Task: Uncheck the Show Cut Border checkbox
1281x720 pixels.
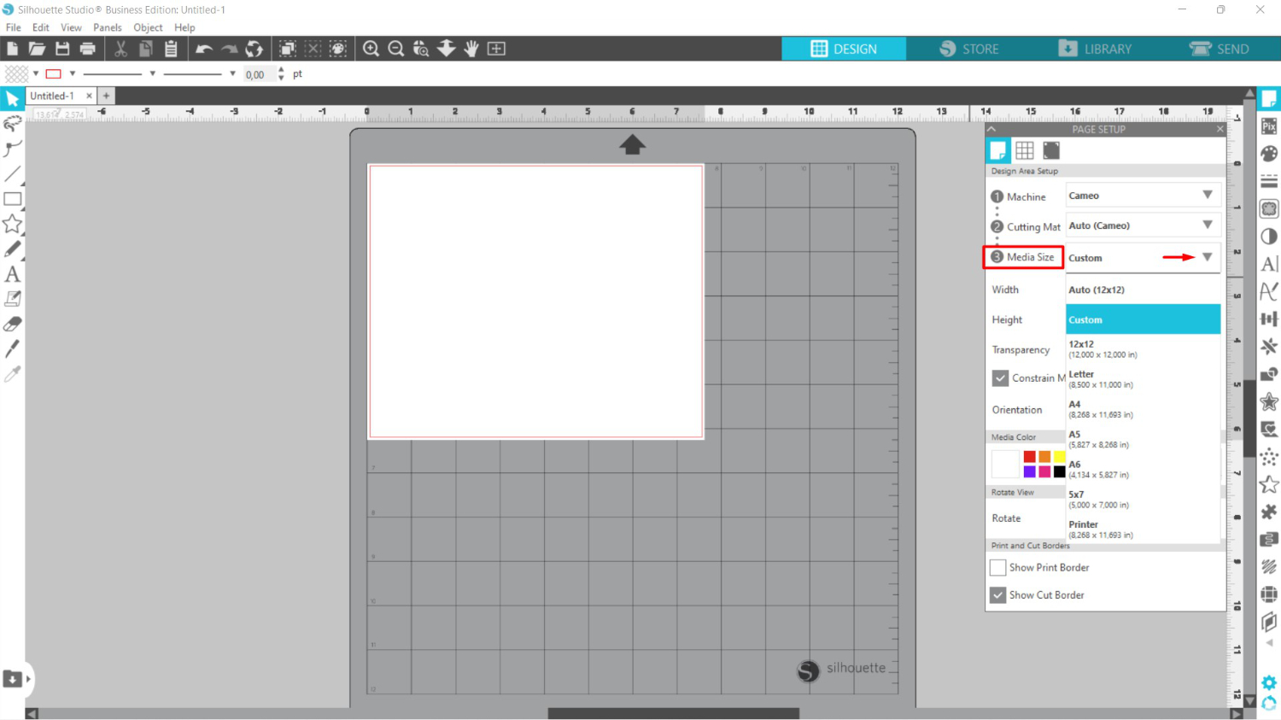Action: [997, 594]
